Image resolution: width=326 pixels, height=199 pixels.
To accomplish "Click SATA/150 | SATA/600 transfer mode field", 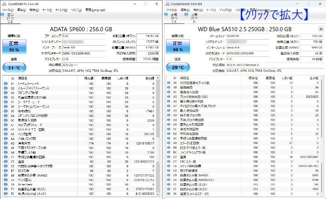I will tap(83, 53).
